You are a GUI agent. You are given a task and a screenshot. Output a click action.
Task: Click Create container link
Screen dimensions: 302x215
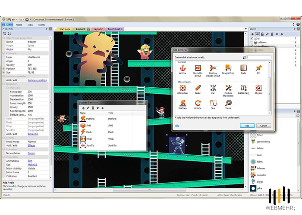click(31, 153)
